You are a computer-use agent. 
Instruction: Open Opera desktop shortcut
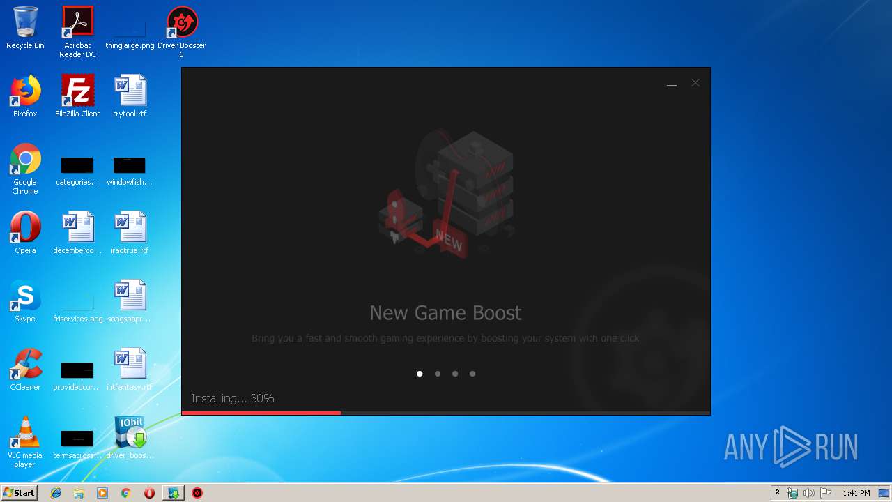25,234
